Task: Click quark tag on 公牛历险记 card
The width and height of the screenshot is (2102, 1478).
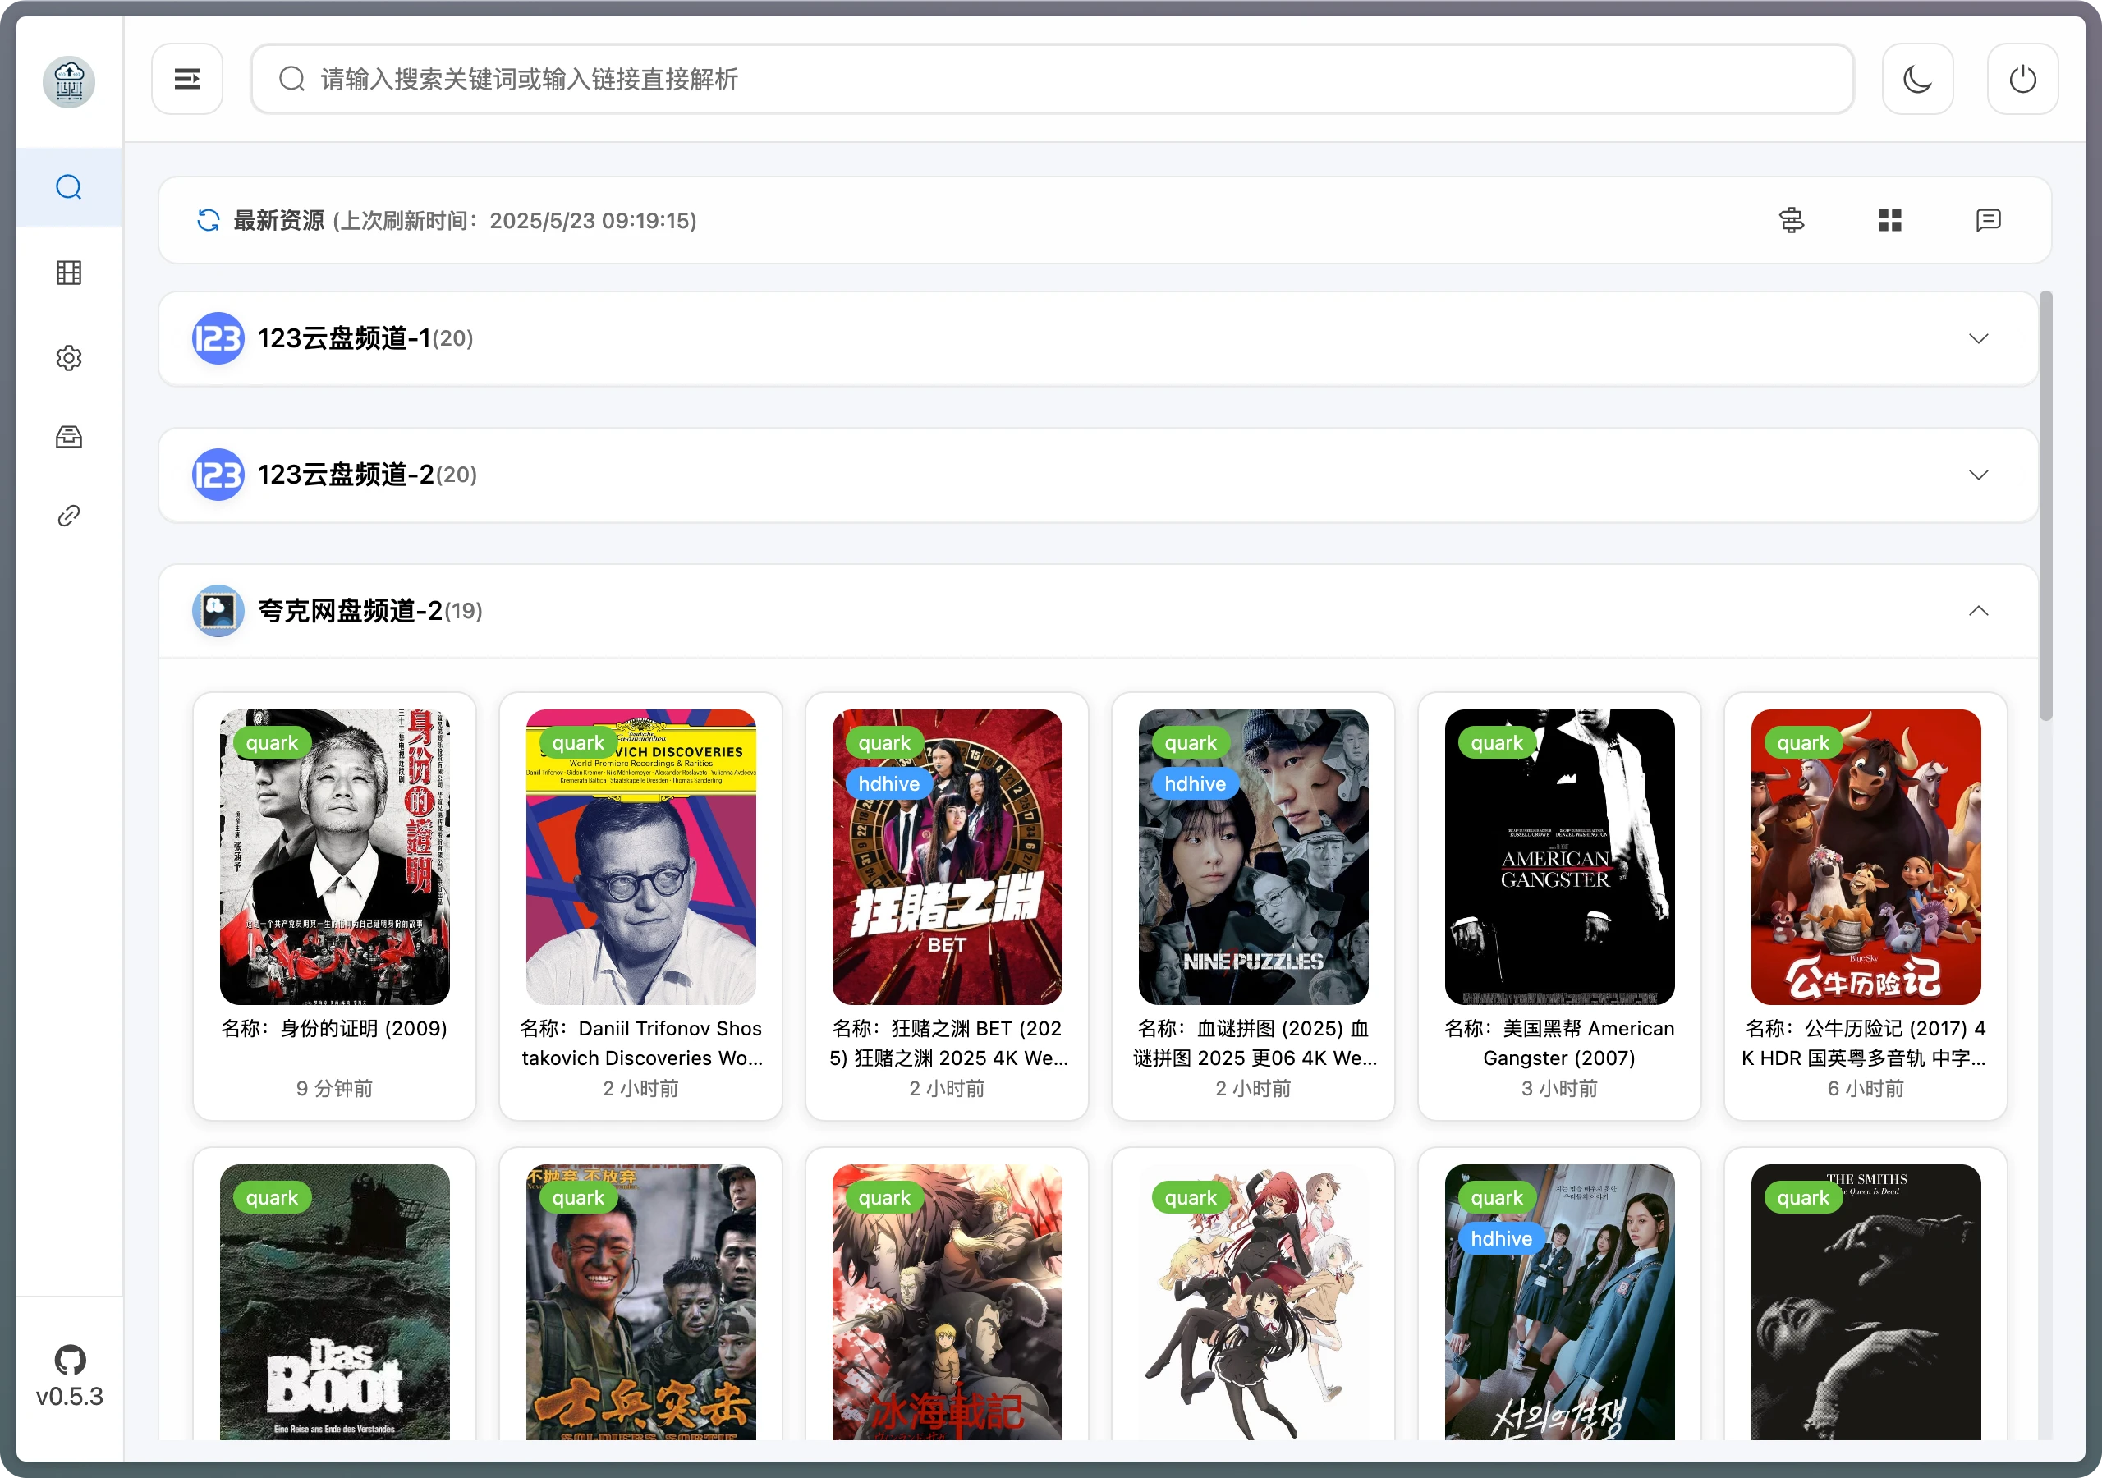Action: point(1804,742)
